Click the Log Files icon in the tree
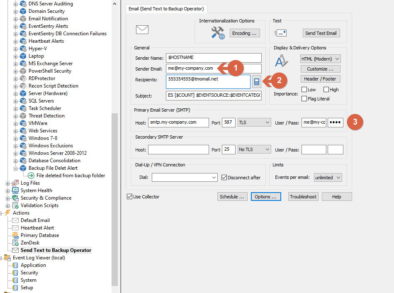394x293 pixels. 16,183
